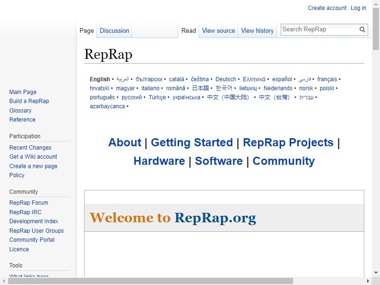Image resolution: width=380 pixels, height=285 pixels.
Task: Switch language to עברית
Action: (x=306, y=97)
